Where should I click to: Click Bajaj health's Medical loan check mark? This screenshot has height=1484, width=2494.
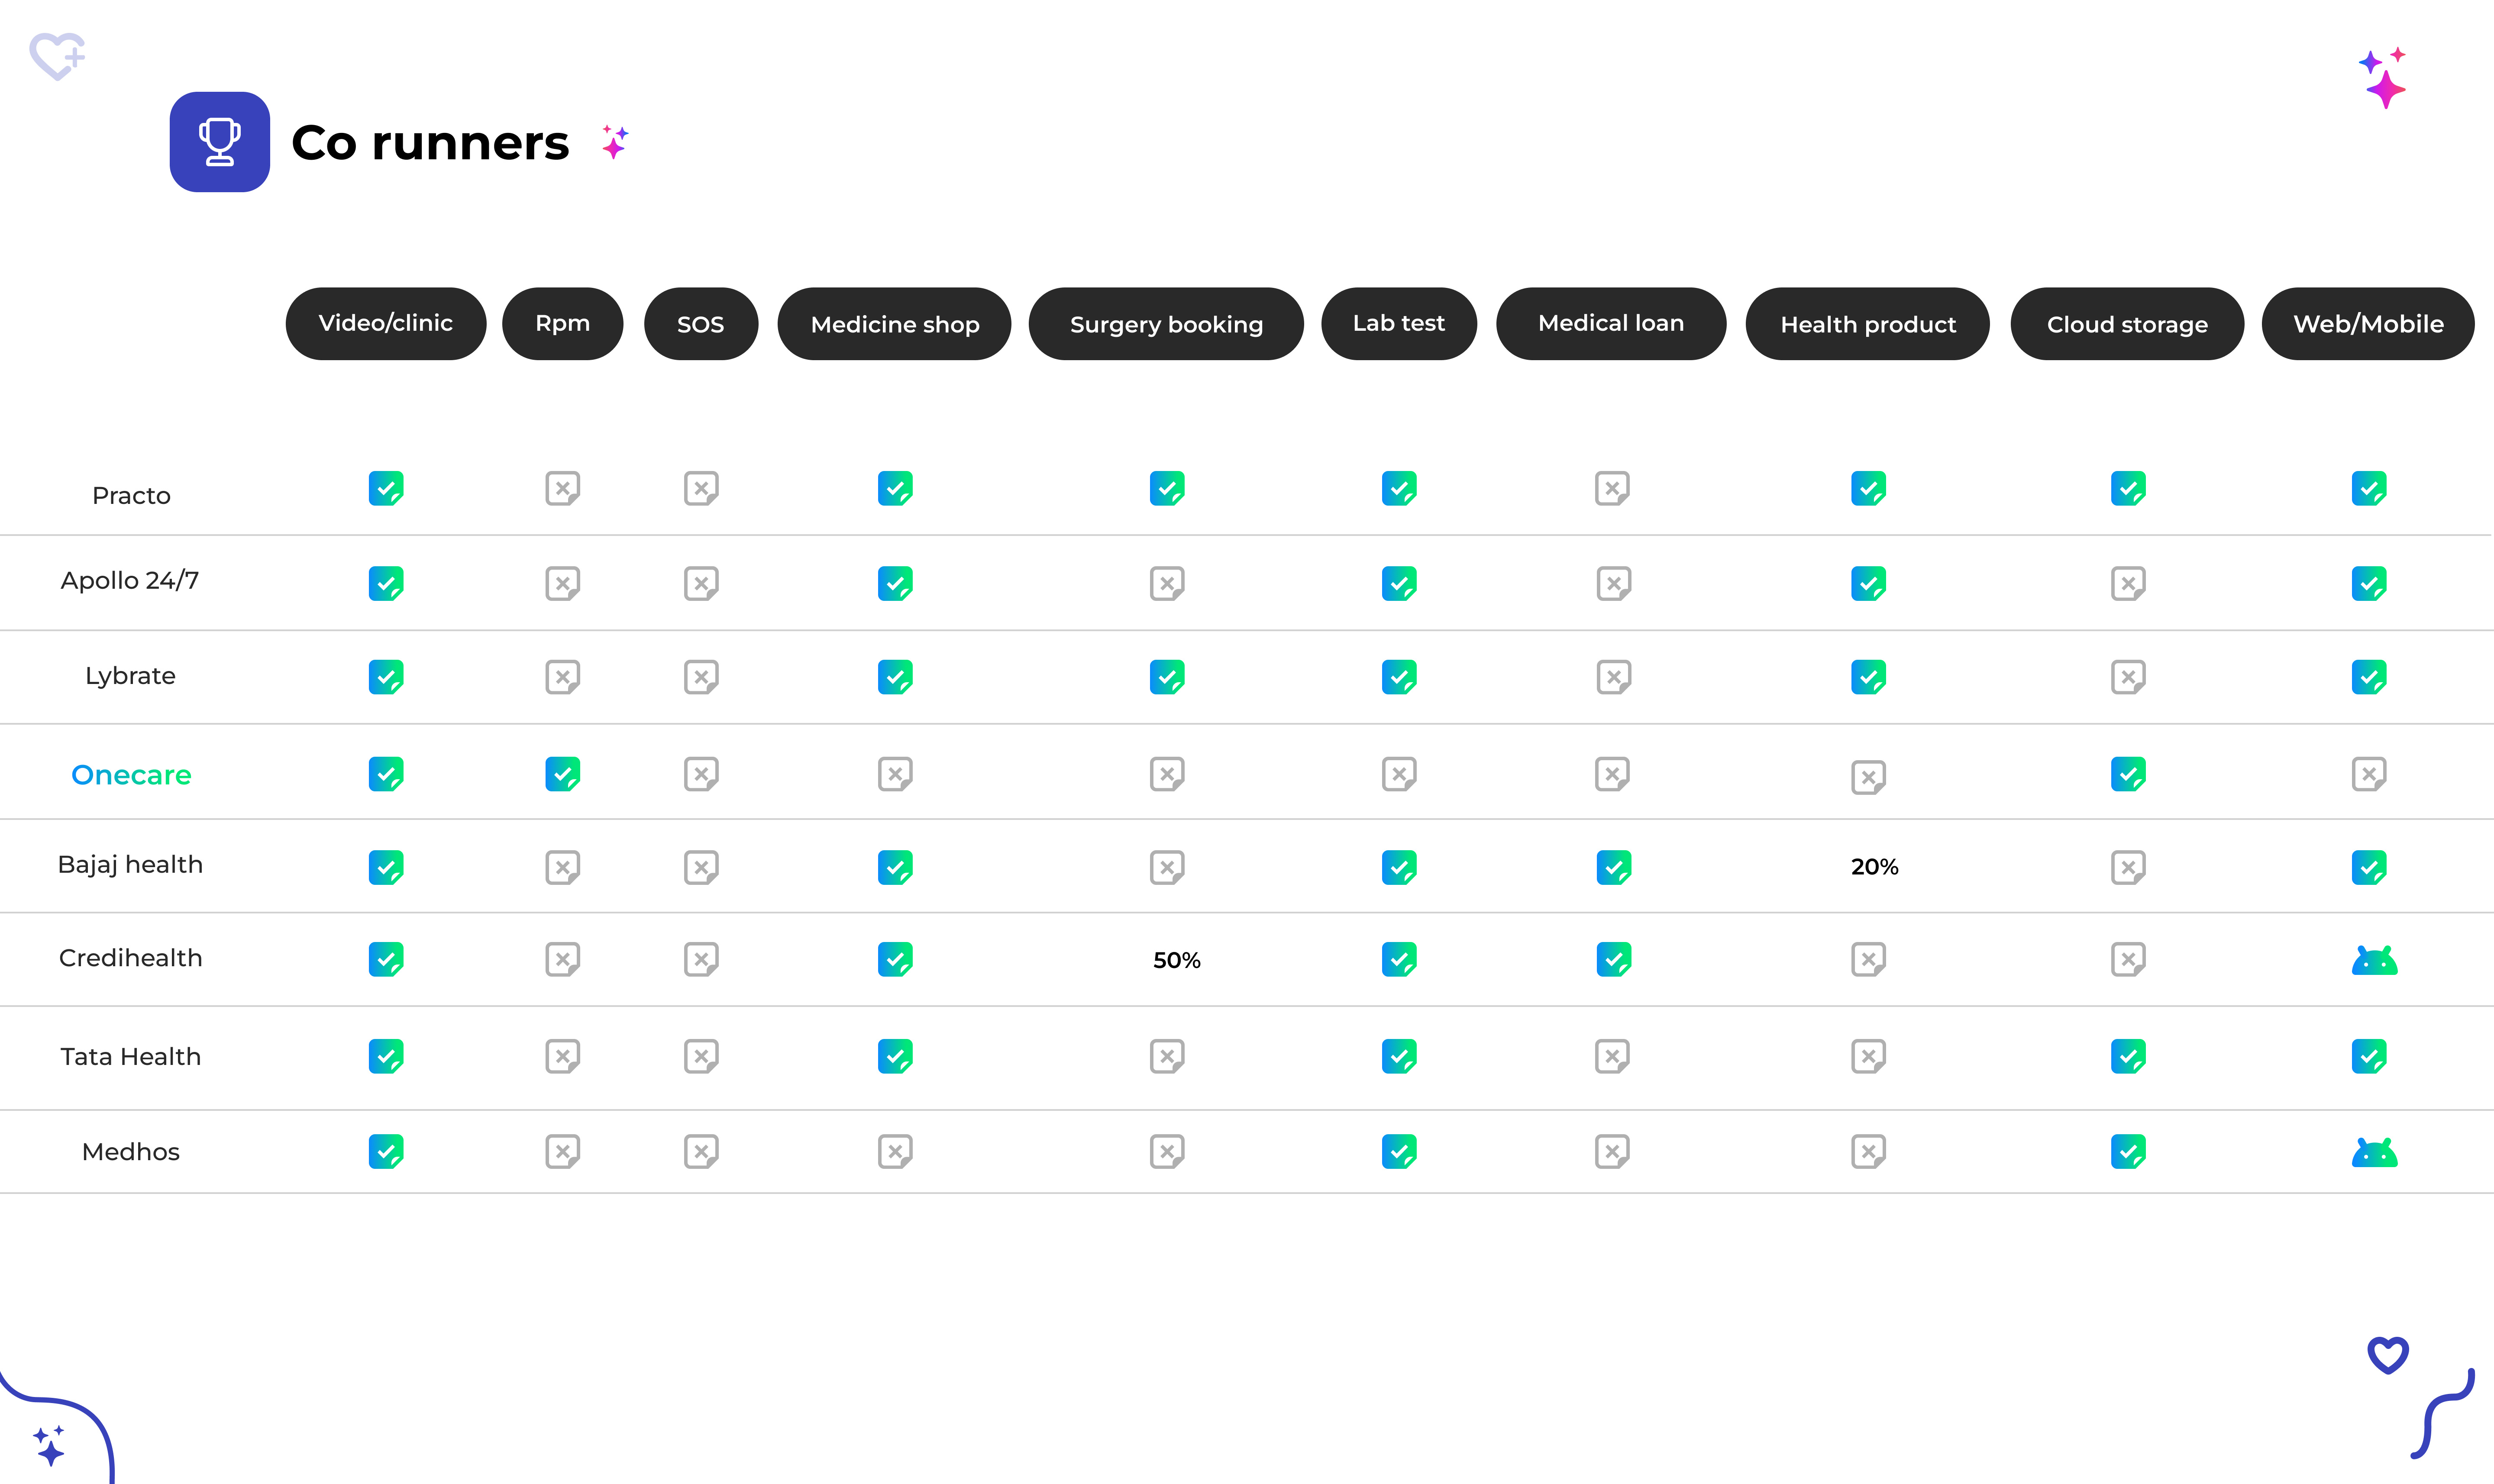1614,867
